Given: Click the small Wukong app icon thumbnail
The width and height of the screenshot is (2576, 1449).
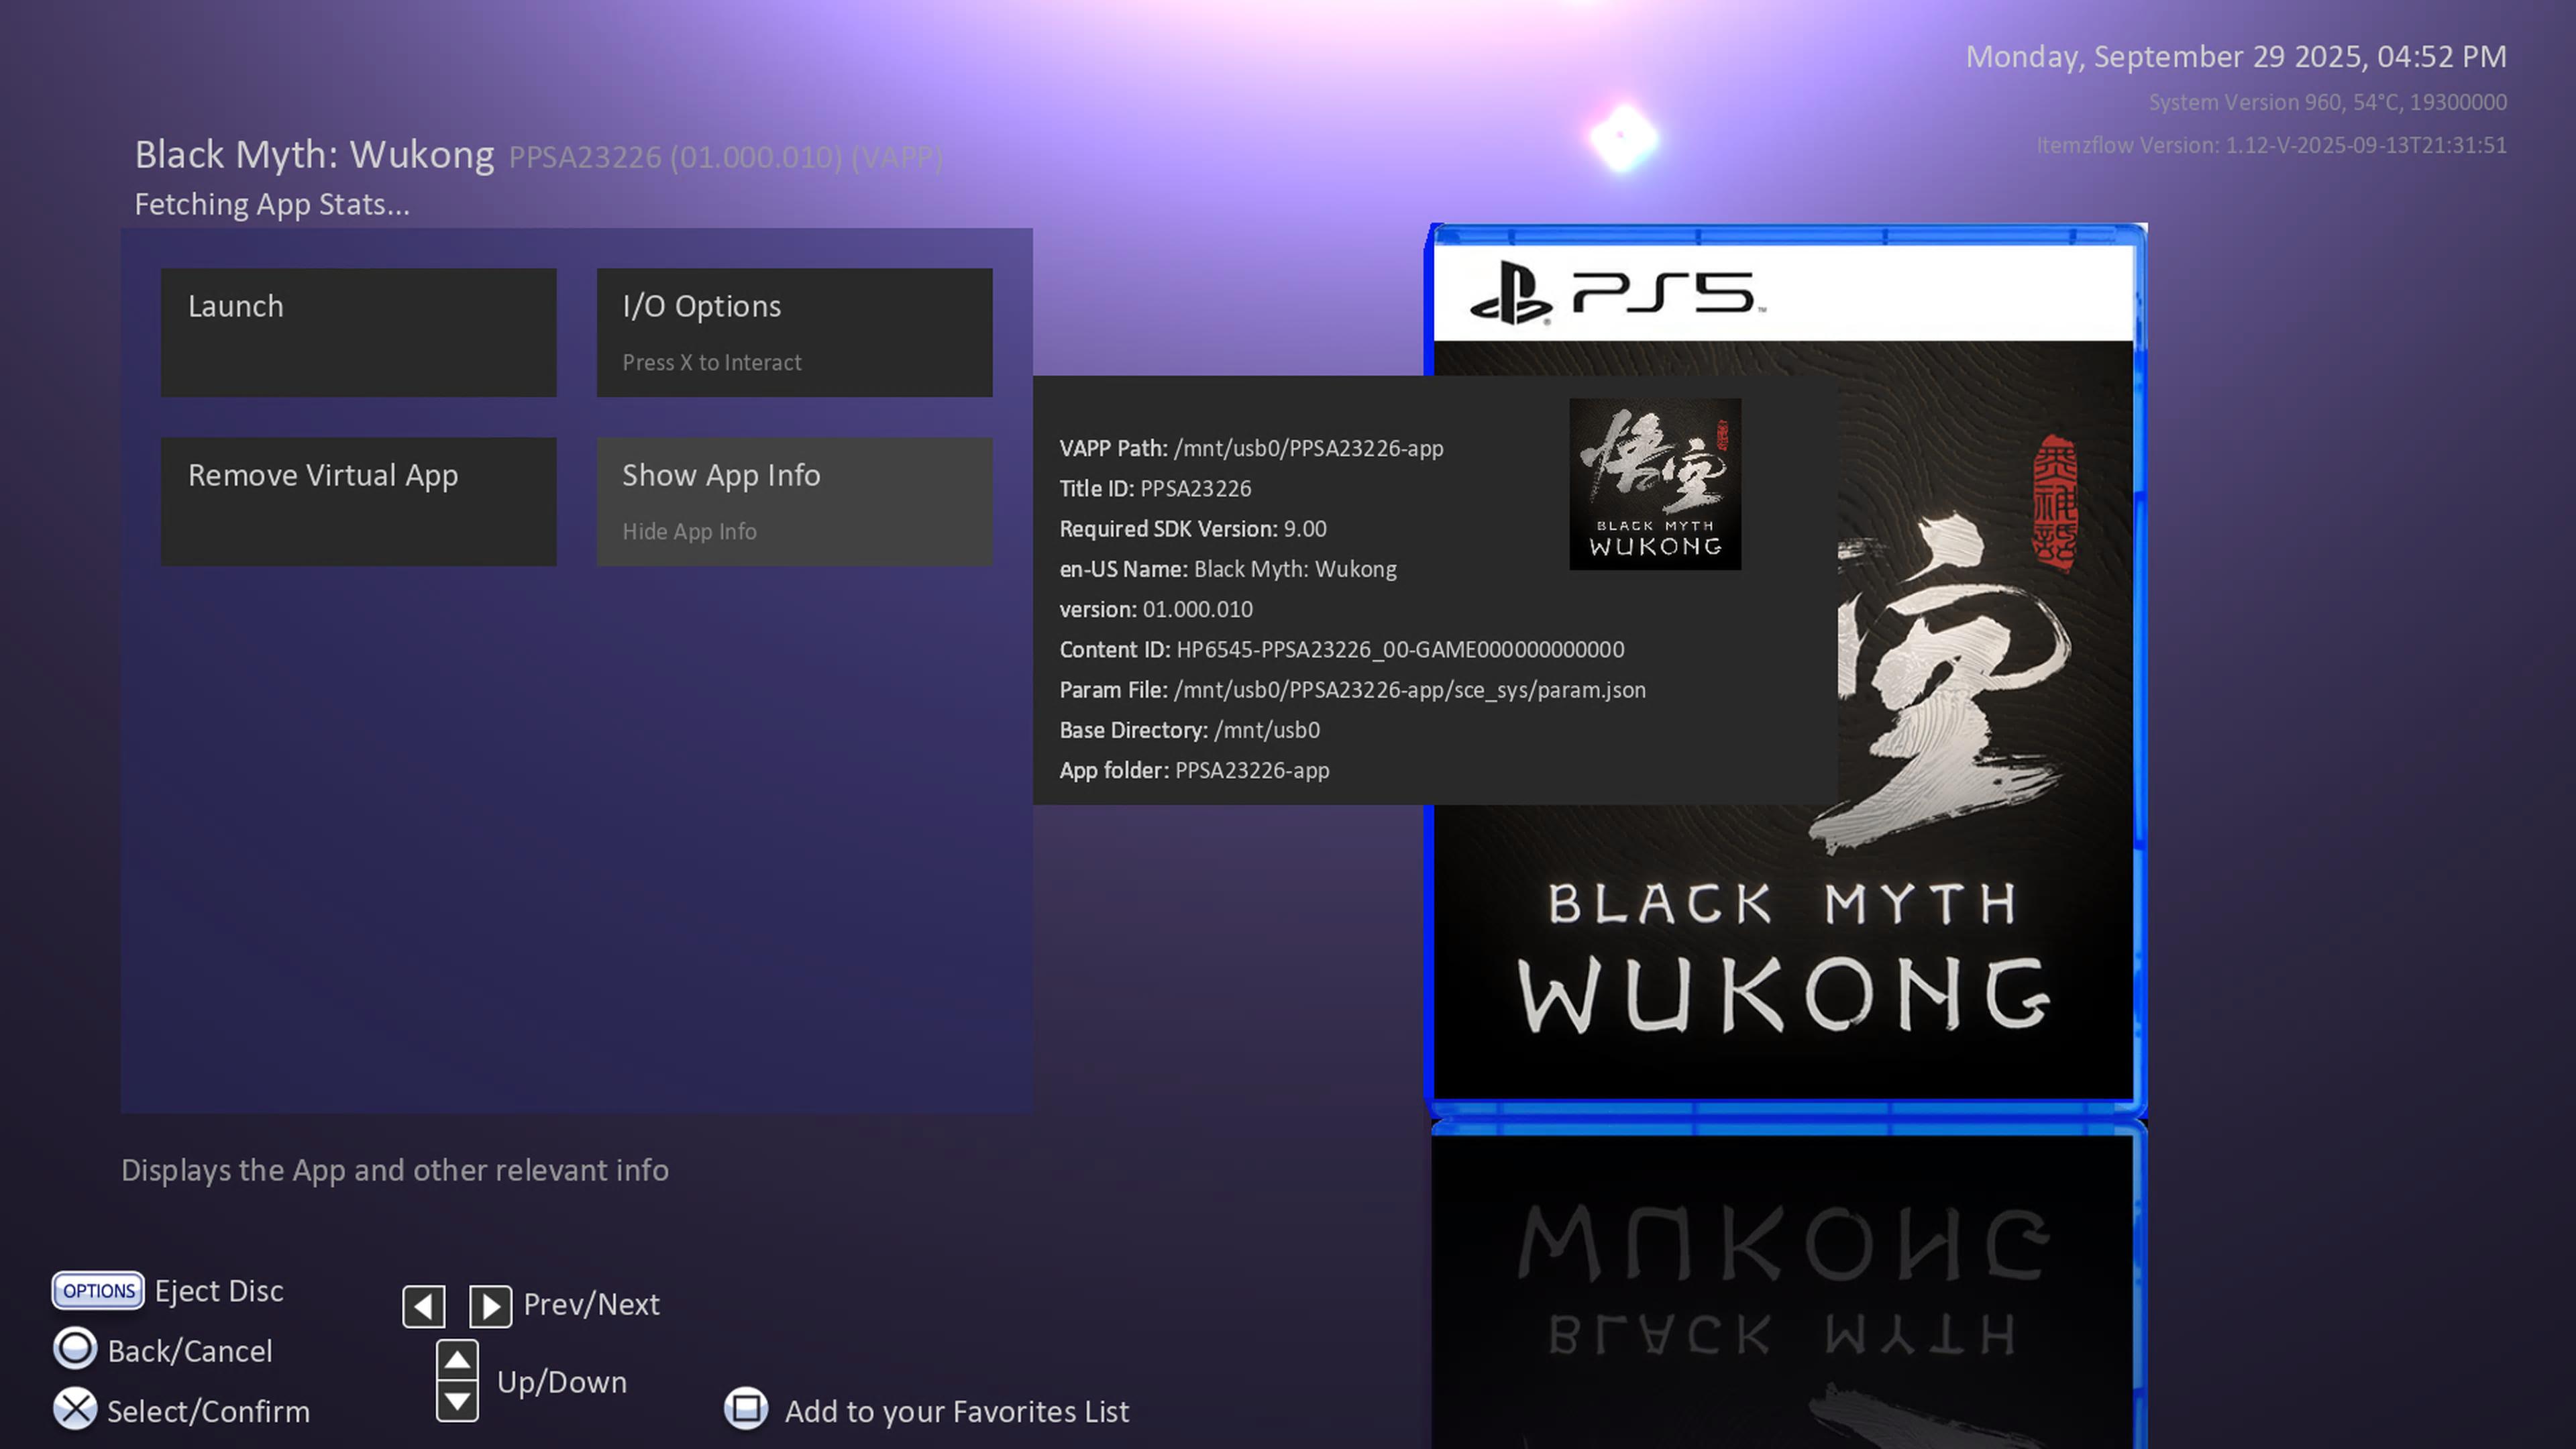Looking at the screenshot, I should point(1655,484).
